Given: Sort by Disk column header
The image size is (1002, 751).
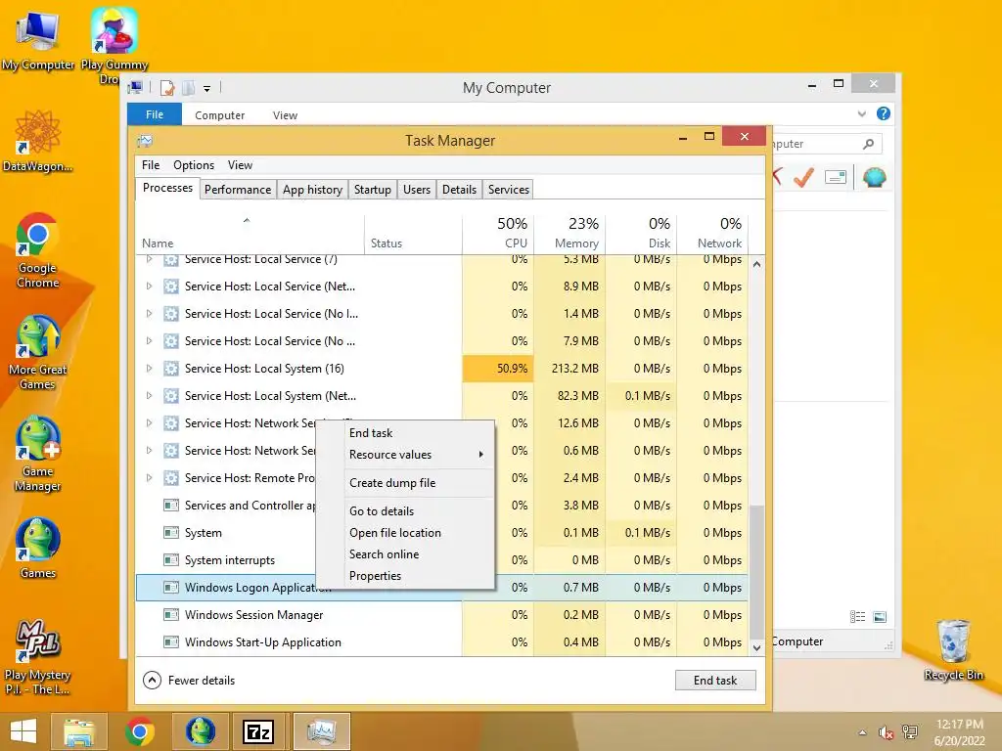Looking at the screenshot, I should [x=641, y=233].
